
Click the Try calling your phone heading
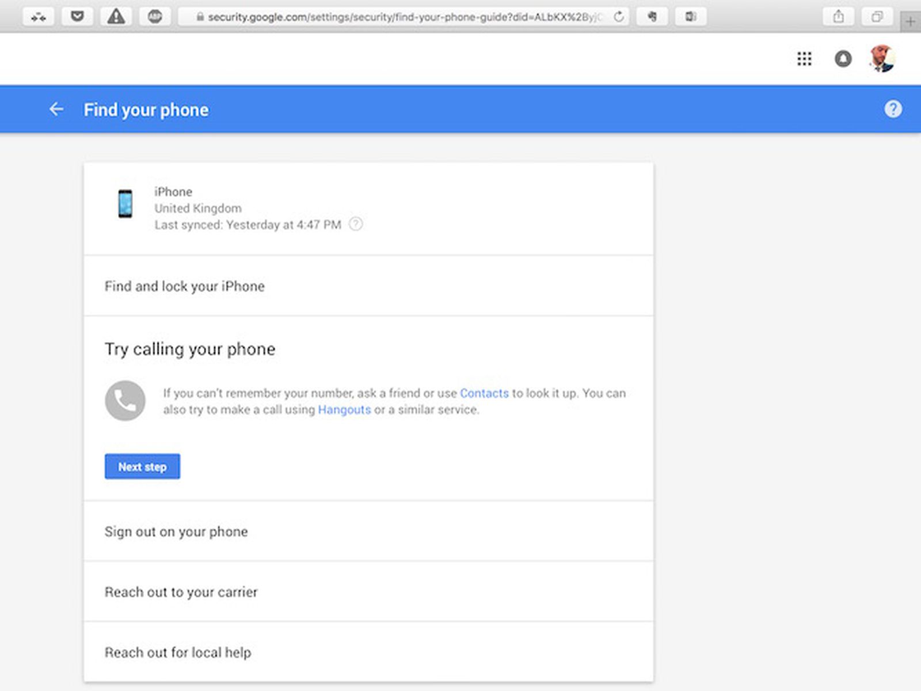[x=190, y=350]
